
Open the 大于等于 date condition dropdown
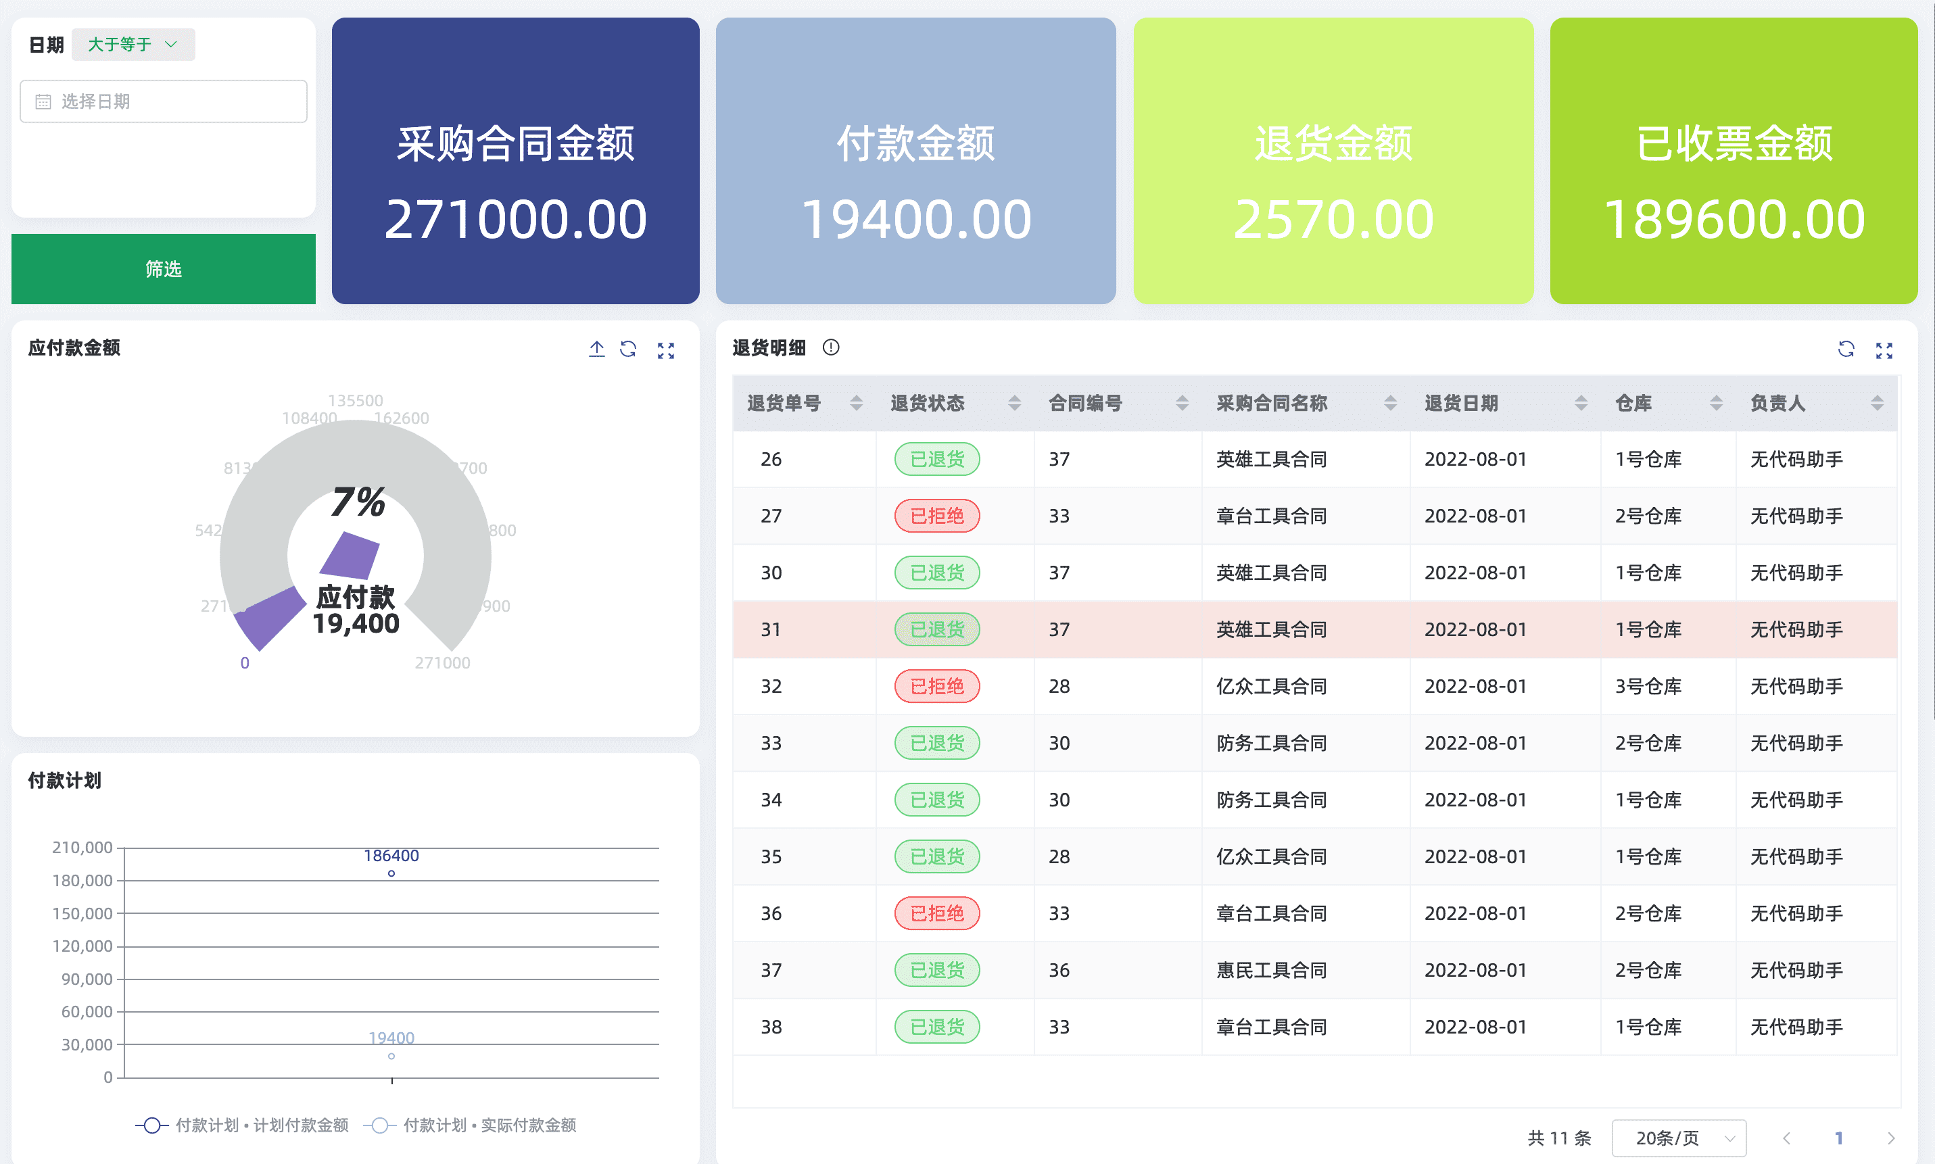[x=133, y=45]
